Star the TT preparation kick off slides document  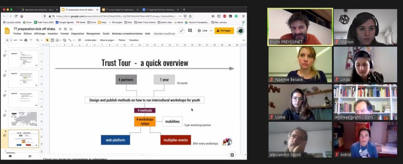click(x=60, y=29)
